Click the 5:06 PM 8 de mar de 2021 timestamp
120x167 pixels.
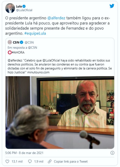click(24, 153)
